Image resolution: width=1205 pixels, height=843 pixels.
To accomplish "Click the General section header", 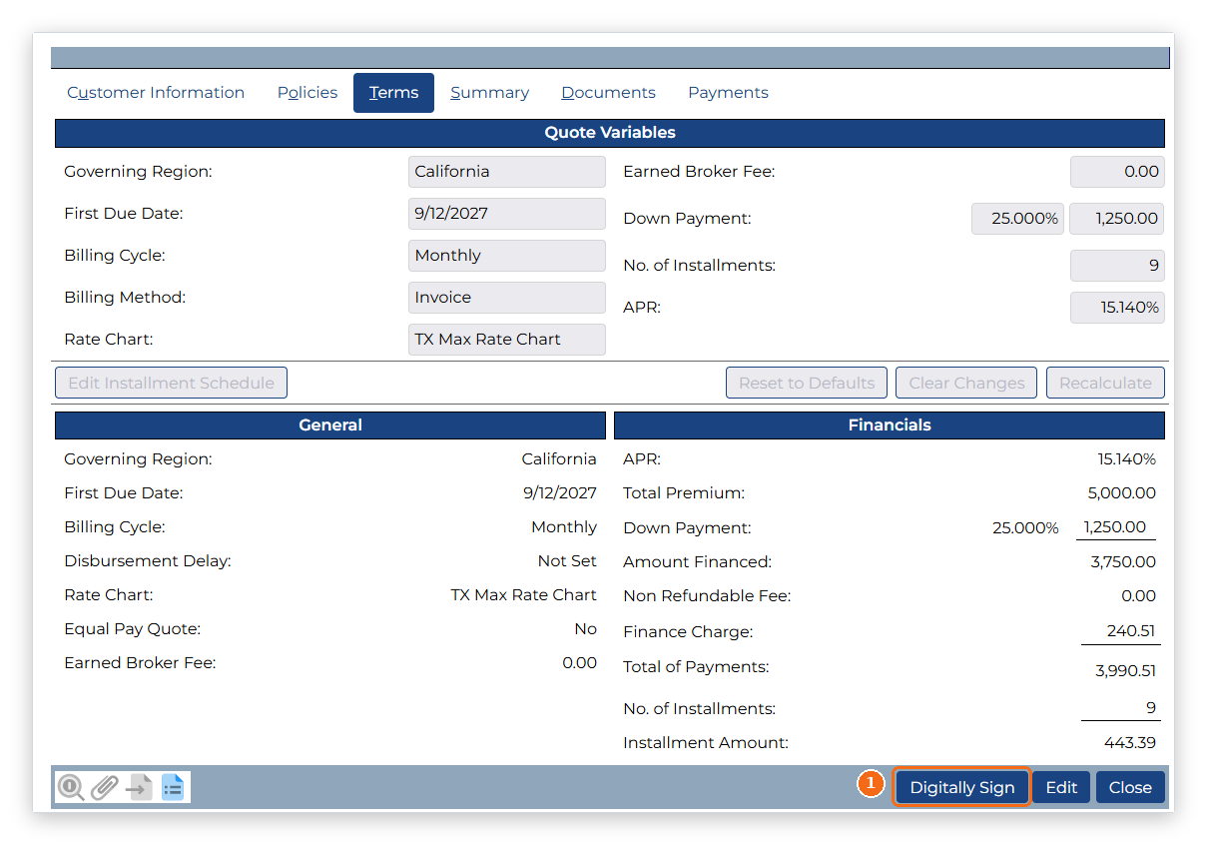I will coord(330,425).
